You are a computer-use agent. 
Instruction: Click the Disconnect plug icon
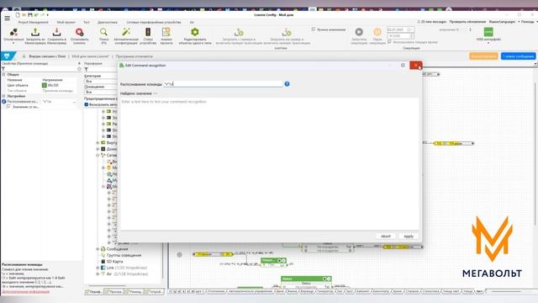click(13, 32)
